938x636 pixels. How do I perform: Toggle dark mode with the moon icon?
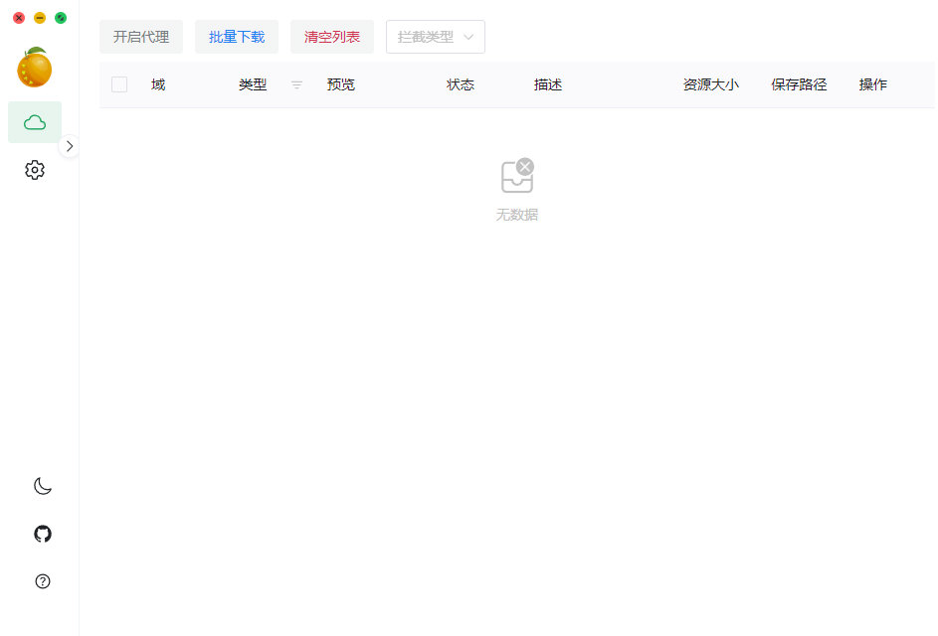tap(43, 486)
